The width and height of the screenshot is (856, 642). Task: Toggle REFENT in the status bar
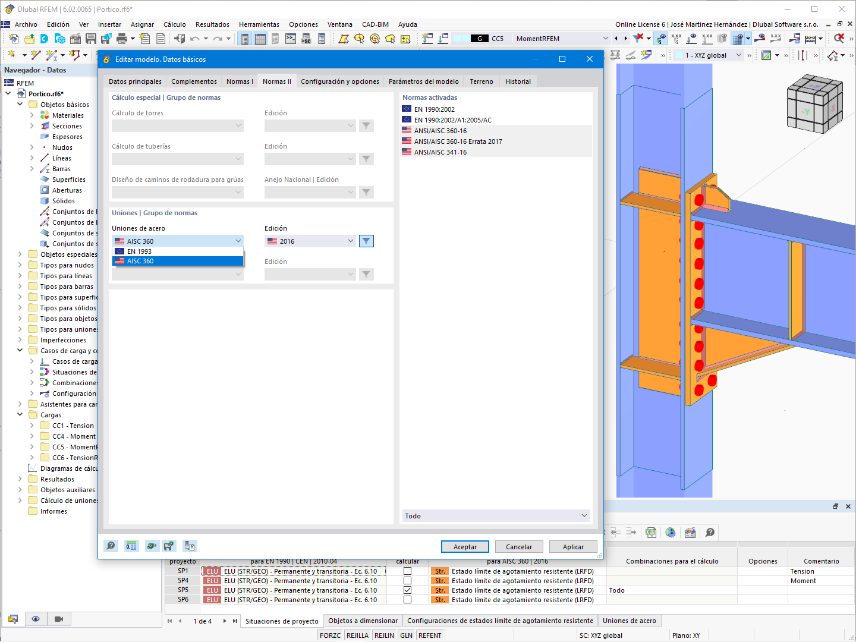tap(430, 635)
